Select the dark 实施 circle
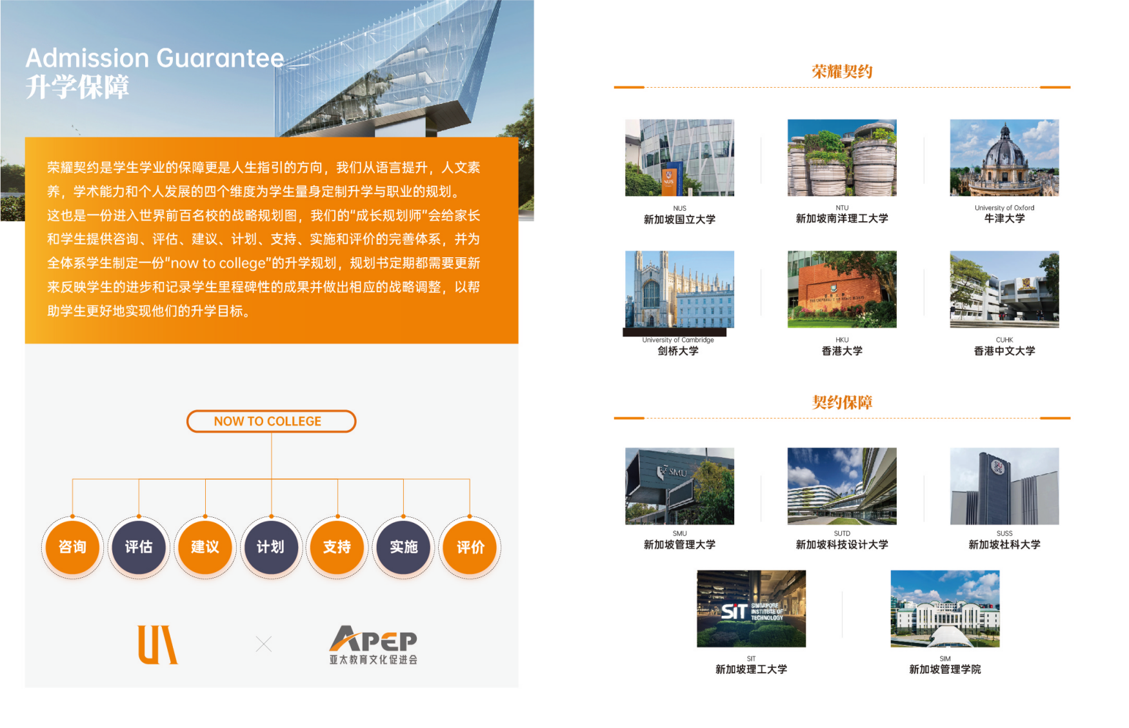Image resolution: width=1129 pixels, height=728 pixels. [404, 547]
